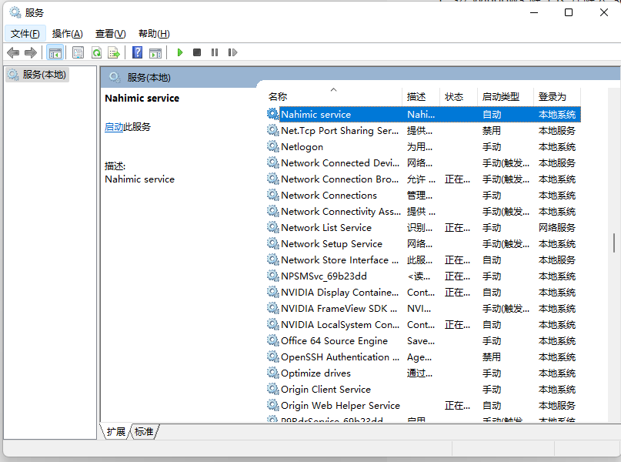Image resolution: width=621 pixels, height=462 pixels.
Task: Open Properties toolbar icon
Action: pyautogui.click(x=78, y=52)
